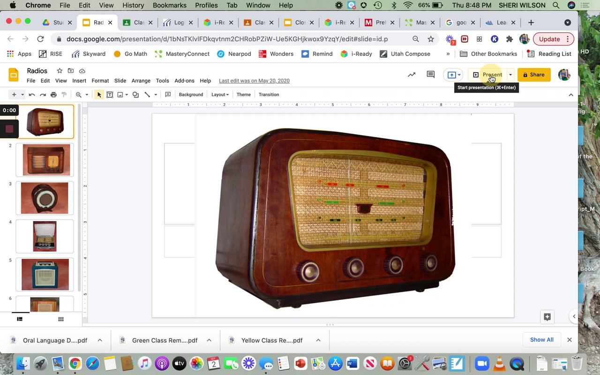Open comment history speech bubble
The height and width of the screenshot is (375, 600).
pos(430,75)
